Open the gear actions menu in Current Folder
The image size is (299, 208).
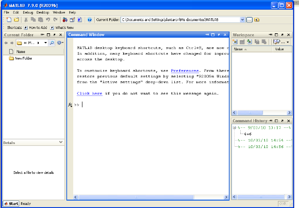pos(59,42)
